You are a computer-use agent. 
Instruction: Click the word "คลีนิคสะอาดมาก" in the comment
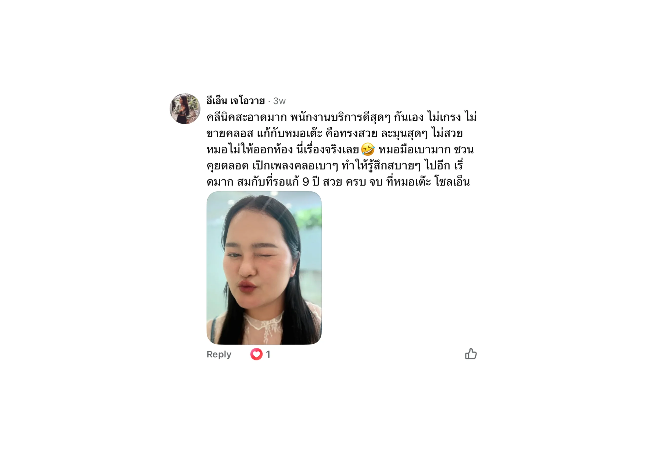246,117
